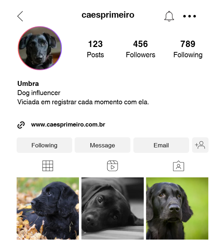Screen dimensions: 222x241
Task: Click the link chain icon
Action: (21, 125)
